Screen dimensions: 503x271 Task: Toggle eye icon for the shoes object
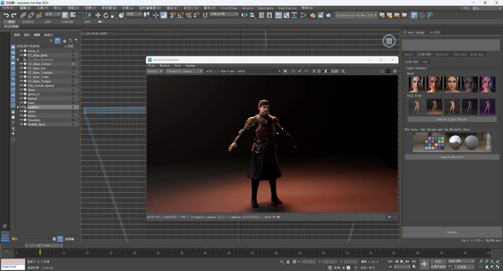tap(21, 116)
